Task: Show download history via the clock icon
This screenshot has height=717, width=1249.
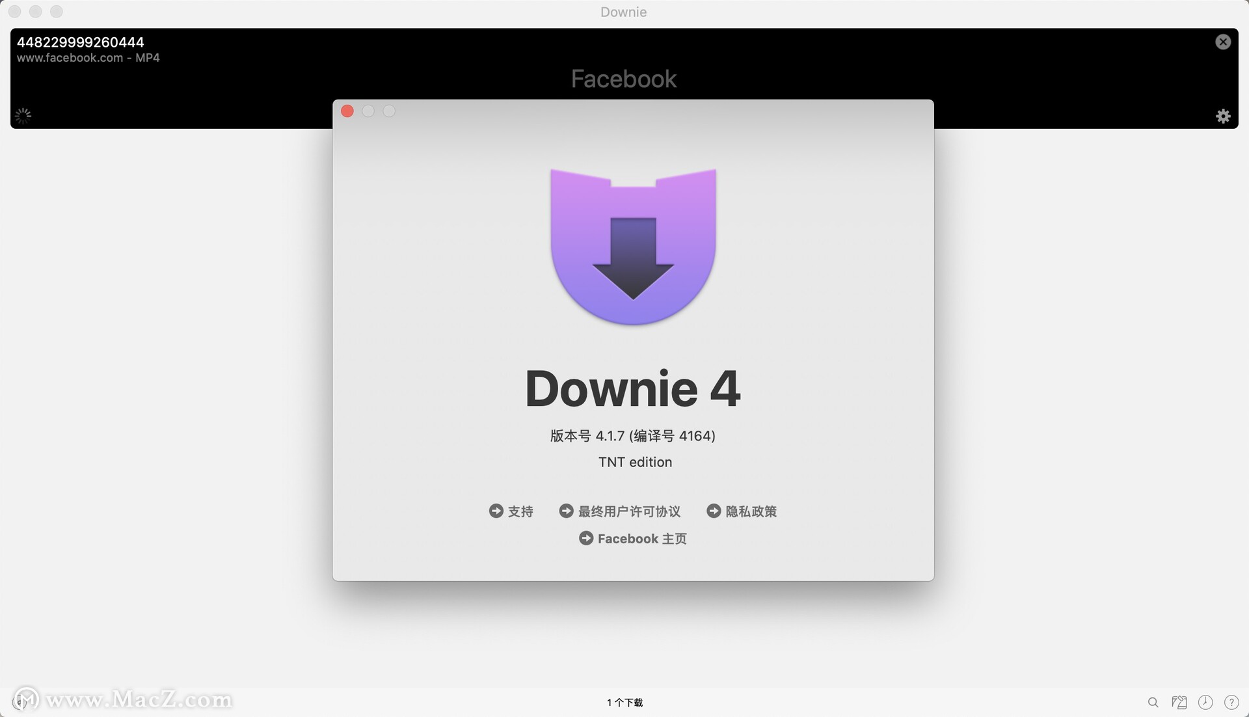Action: [x=1205, y=702]
